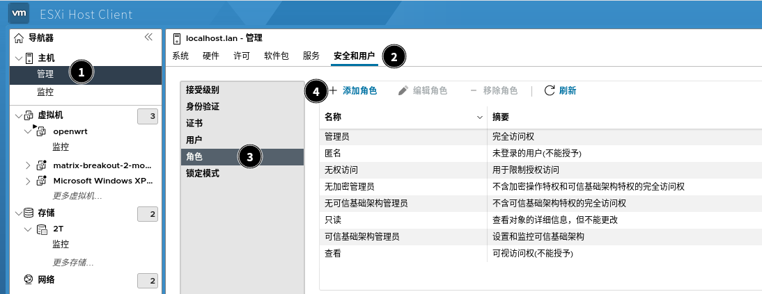This screenshot has height=294, width=762.
Task: Open 用户 in the security menu
Action: click(242, 140)
